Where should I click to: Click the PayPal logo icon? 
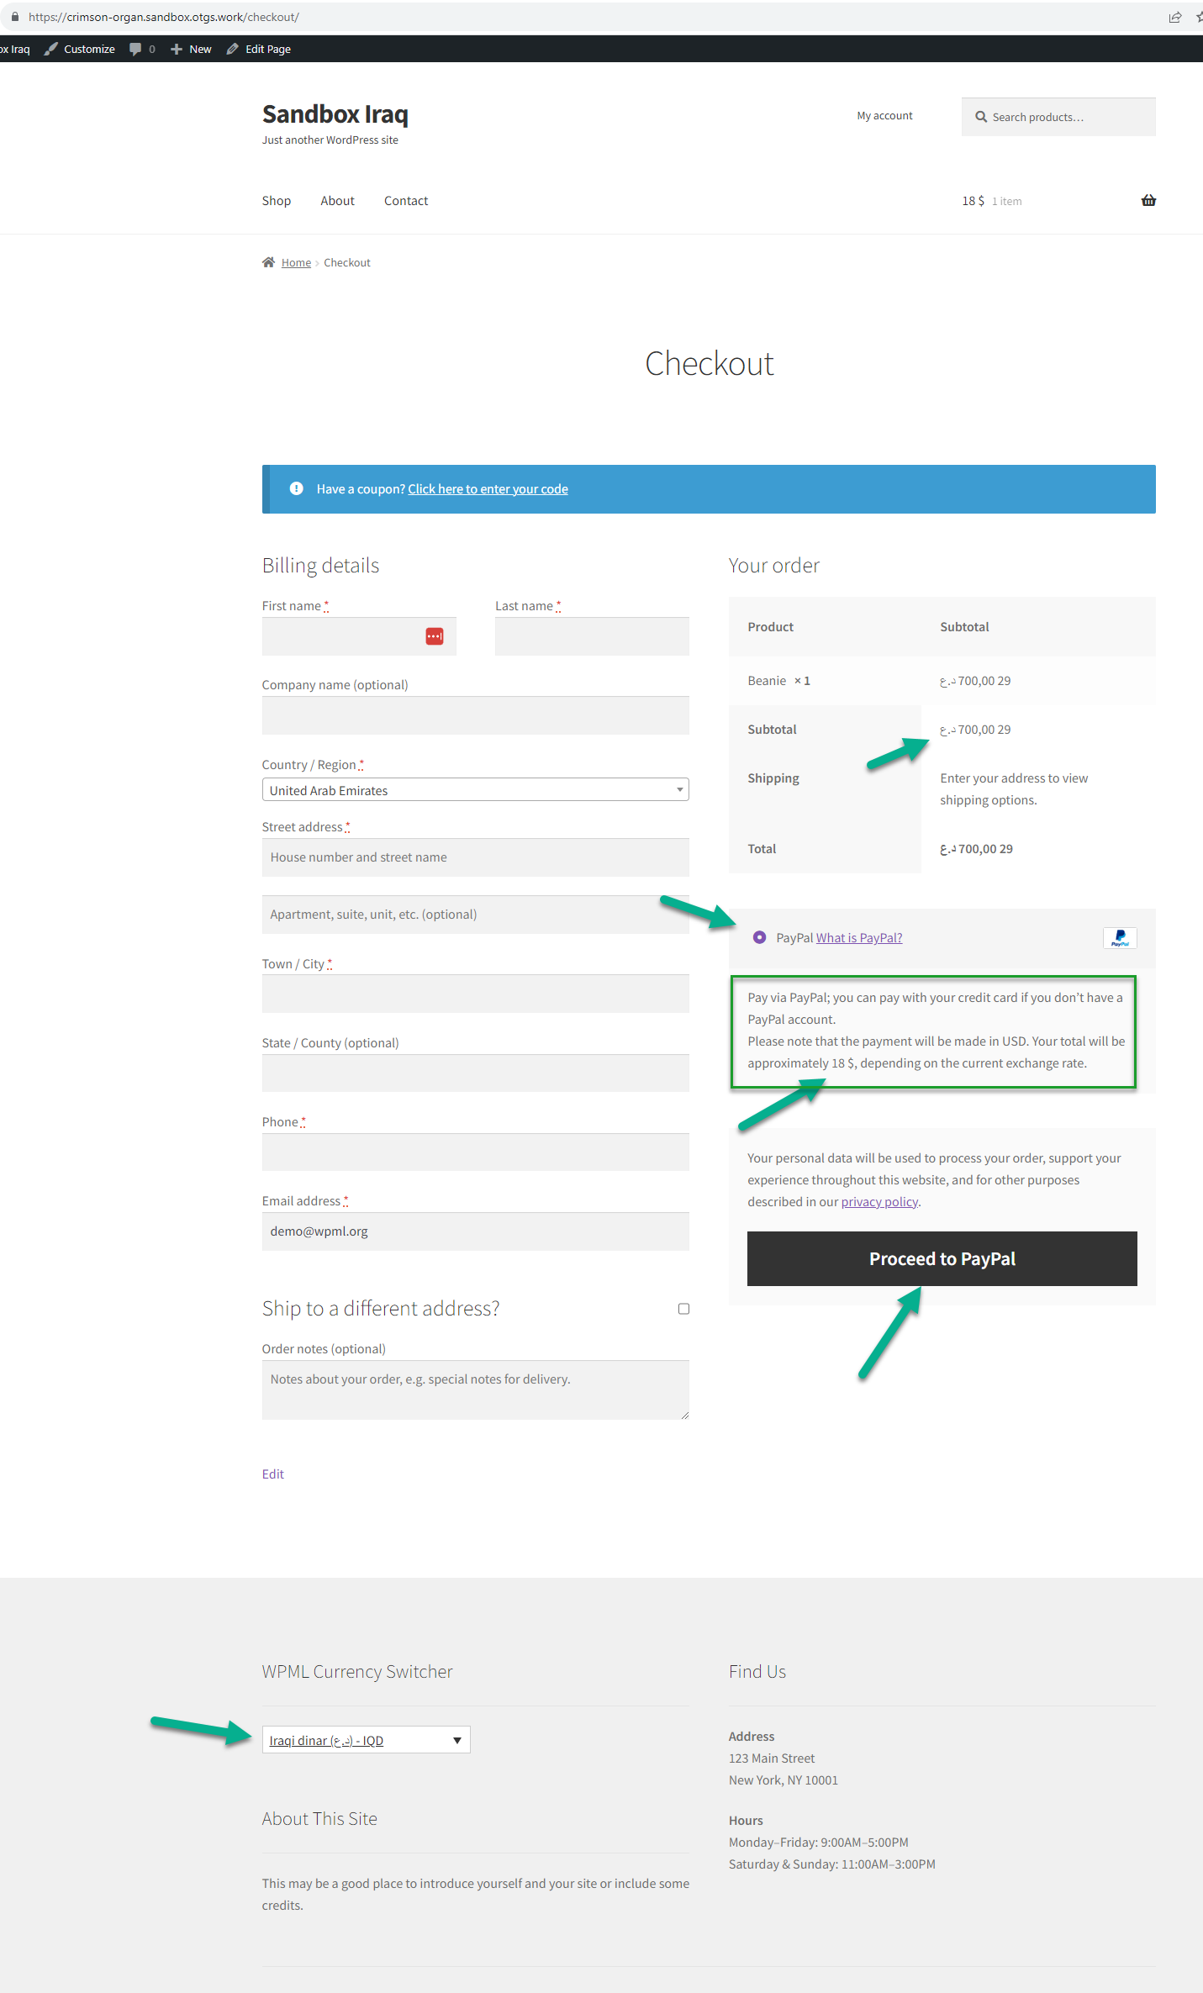pos(1120,938)
